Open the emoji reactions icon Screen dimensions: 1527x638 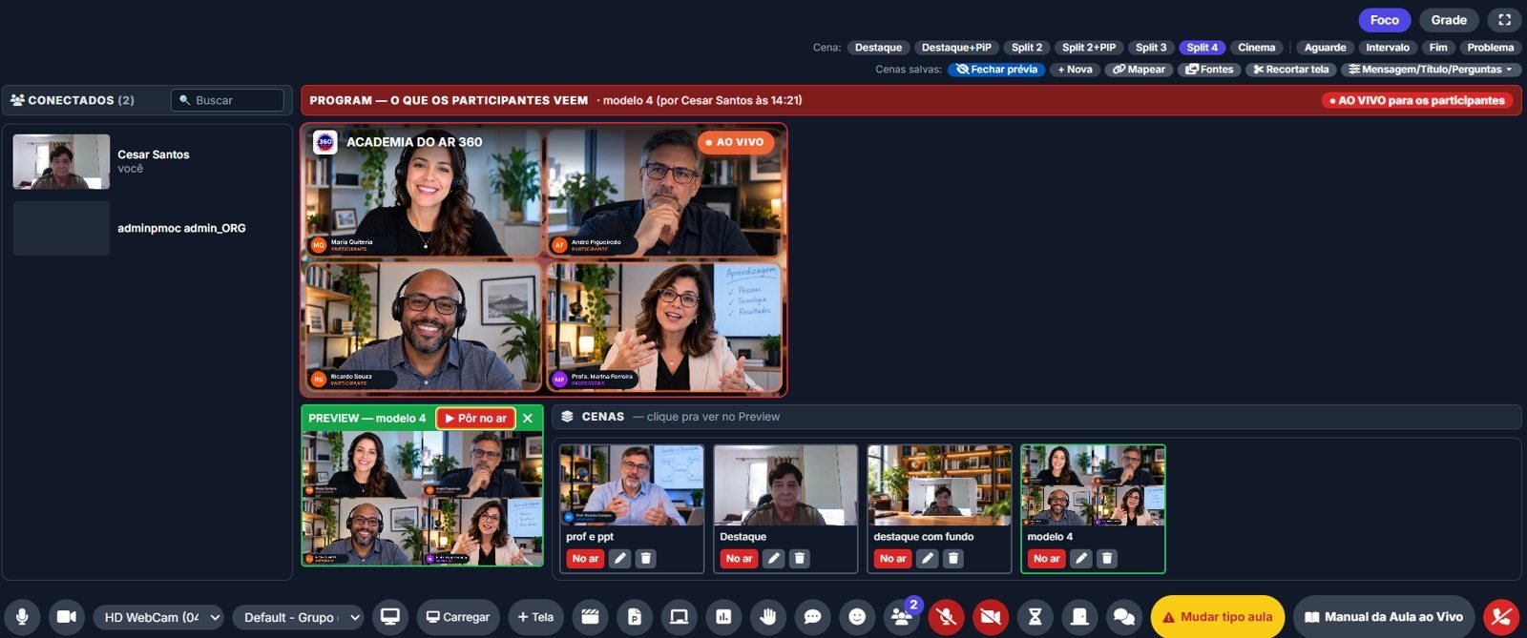pos(857,617)
